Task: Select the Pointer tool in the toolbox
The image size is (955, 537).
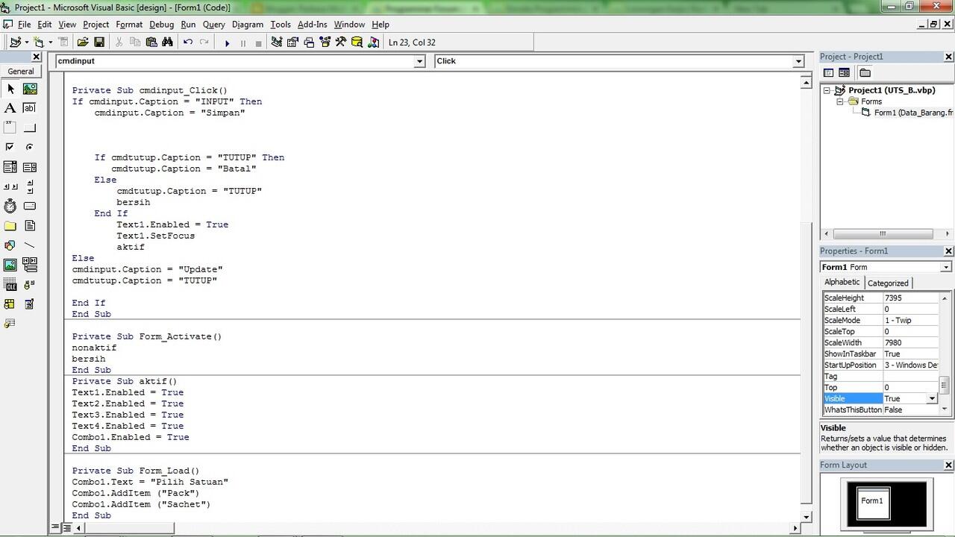Action: (10, 89)
